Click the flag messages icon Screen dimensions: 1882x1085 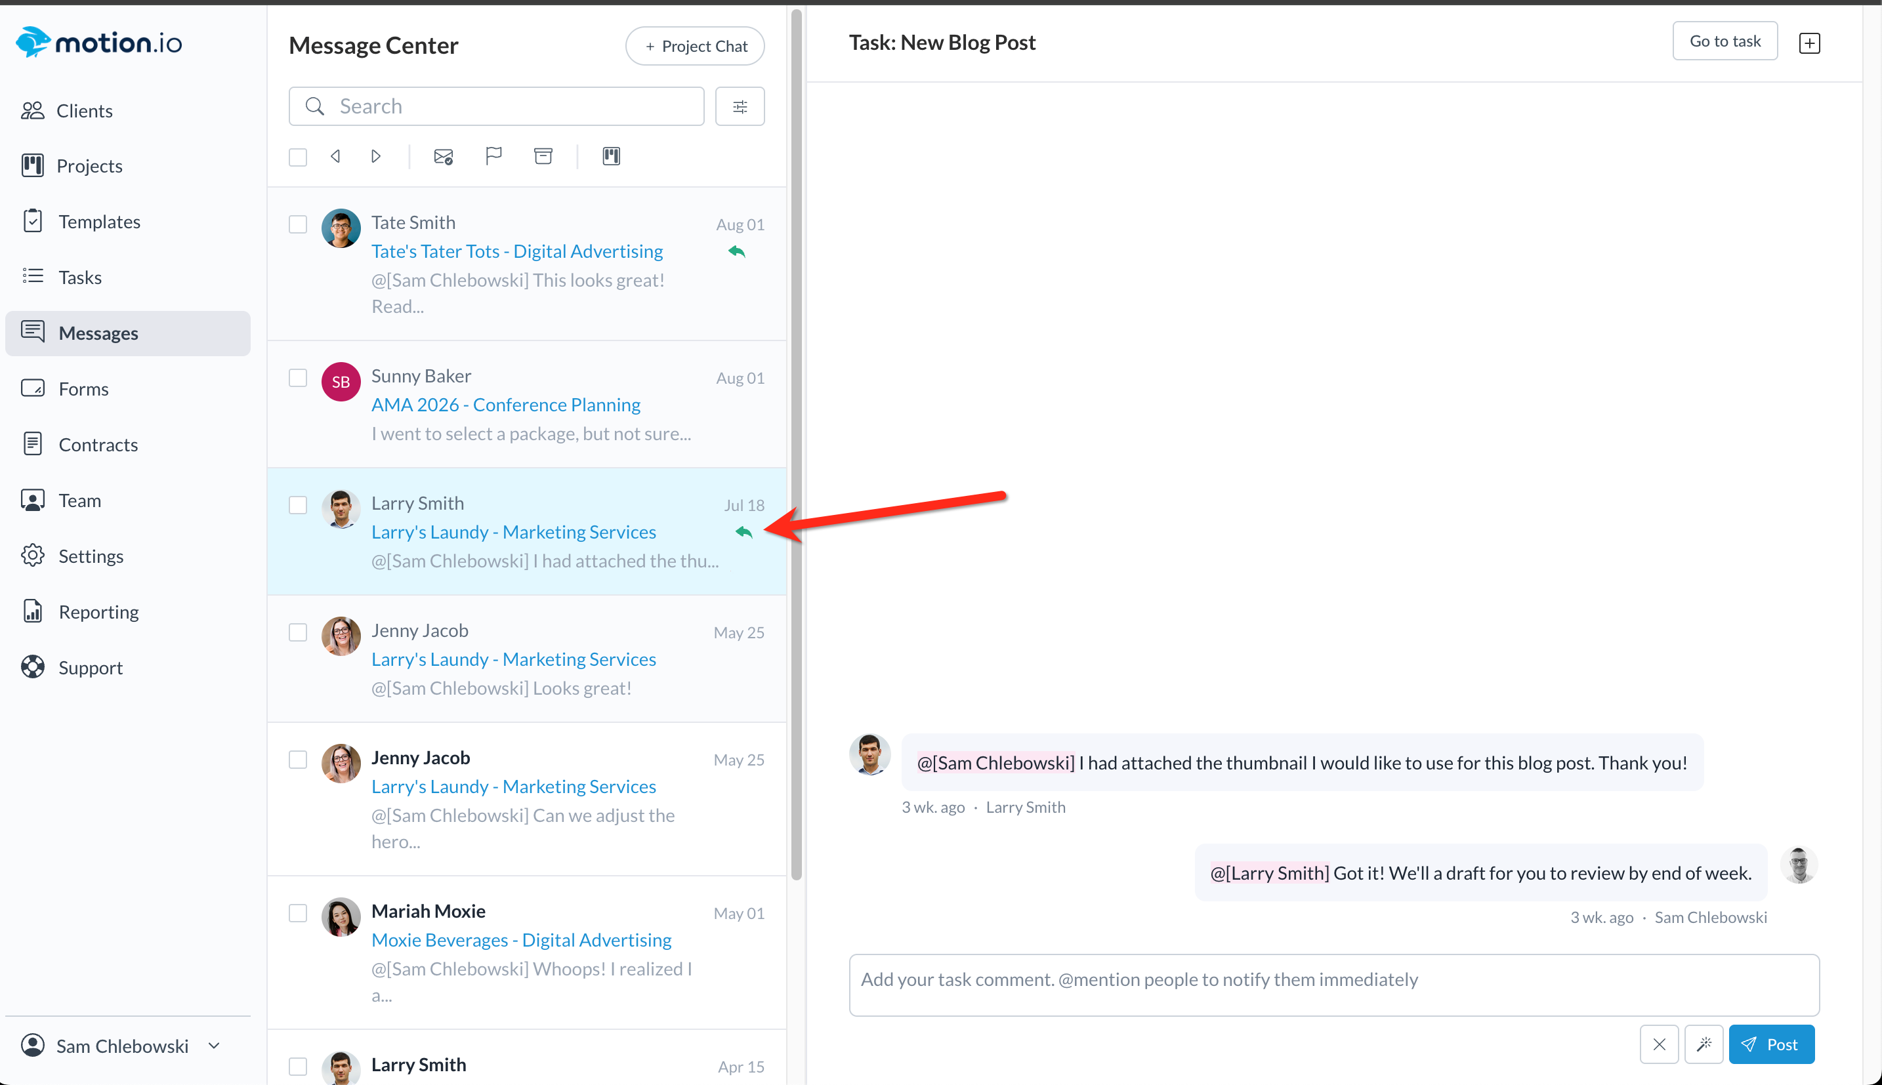[x=493, y=157]
